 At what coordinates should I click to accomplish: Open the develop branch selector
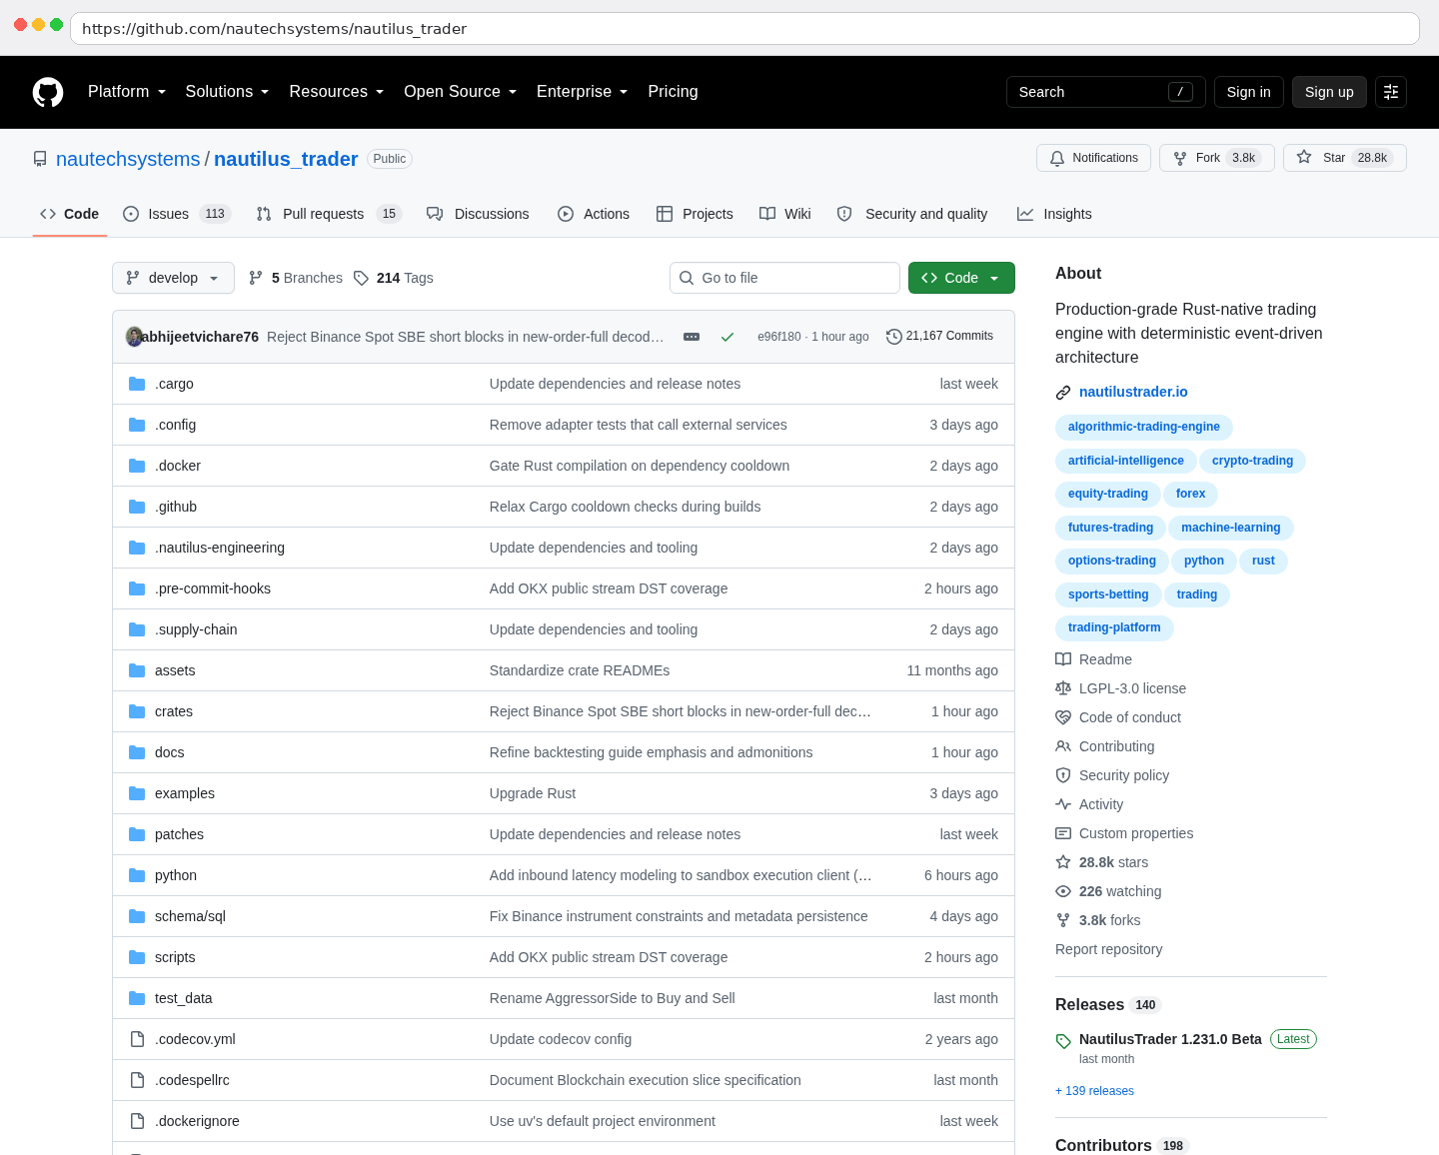(173, 278)
